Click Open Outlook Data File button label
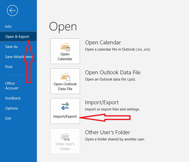 point(65,86)
